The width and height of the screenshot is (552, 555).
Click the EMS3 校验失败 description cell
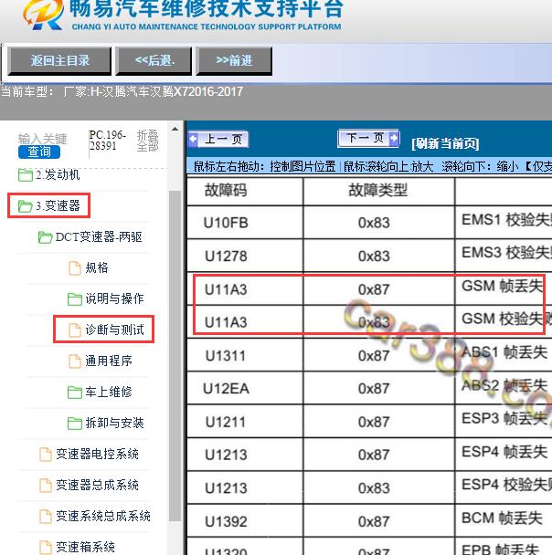[504, 256]
